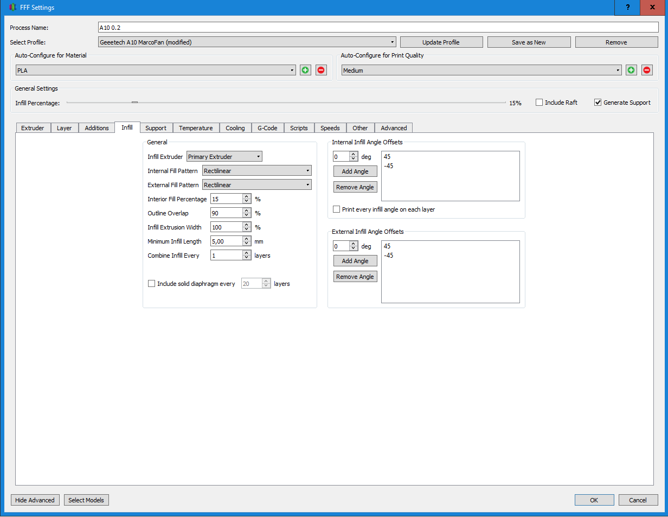668x517 pixels.
Task: Click Remove Angle under Internal Infill Angle Offsets
Action: (355, 187)
